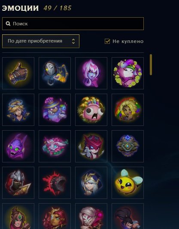Viewport: 179px width, 229px height.
Task: Choose the pink flower dragon emote
Action: [x=55, y=146]
